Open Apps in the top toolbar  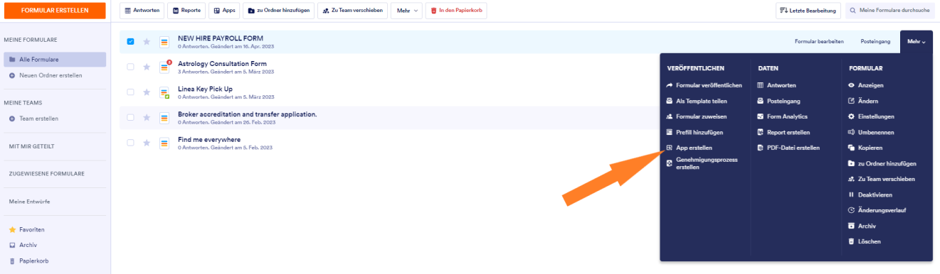tap(223, 11)
